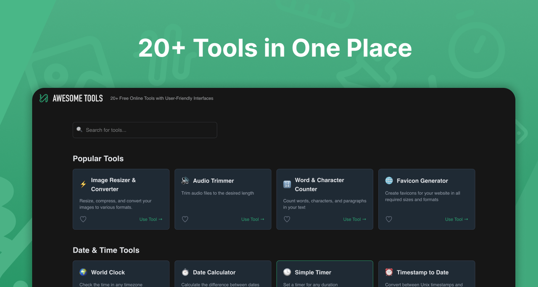Favorite the Word & Character Counter tool
This screenshot has width=538, height=287.
[x=287, y=219]
